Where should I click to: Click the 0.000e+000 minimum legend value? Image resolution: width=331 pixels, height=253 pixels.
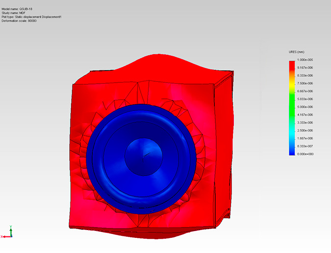tap(305, 154)
